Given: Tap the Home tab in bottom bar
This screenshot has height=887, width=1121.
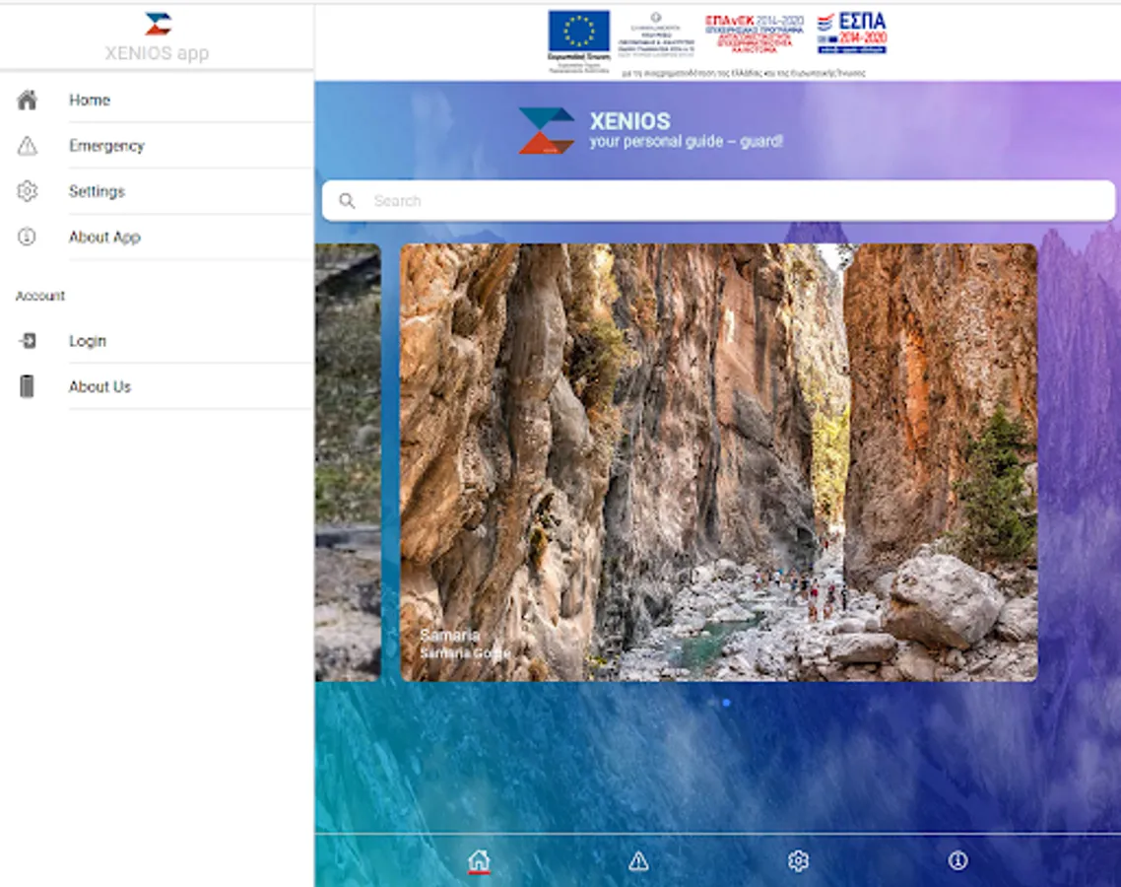Looking at the screenshot, I should [479, 860].
